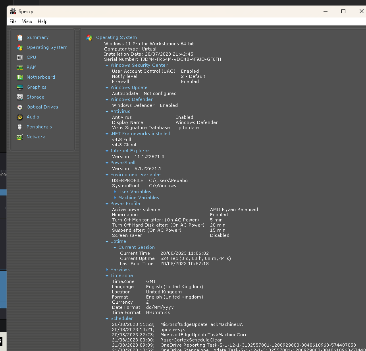
Task: Open the View menu
Action: tap(27, 21)
